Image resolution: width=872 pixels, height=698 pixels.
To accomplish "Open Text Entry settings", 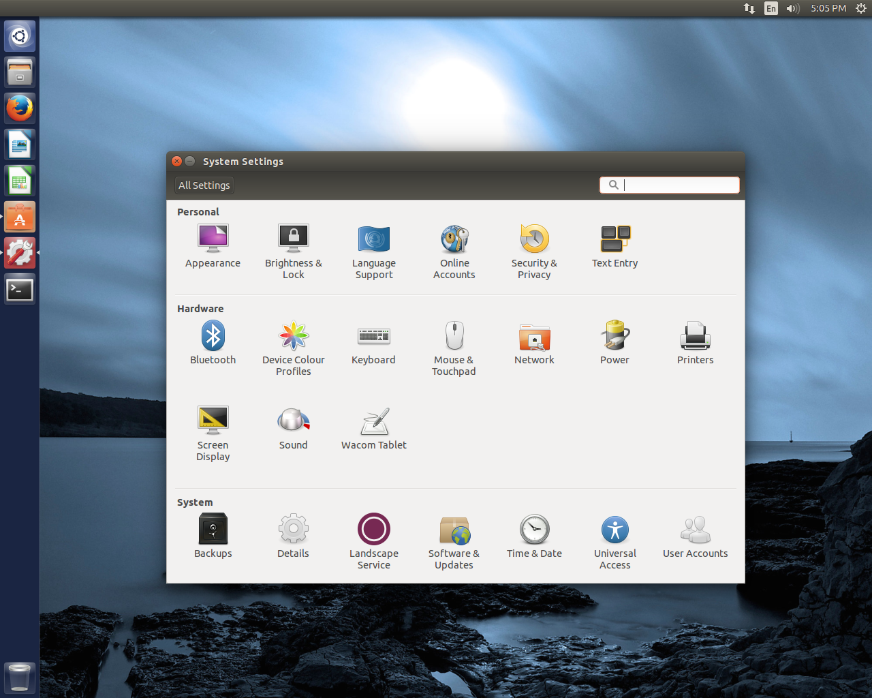I will pyautogui.click(x=615, y=246).
